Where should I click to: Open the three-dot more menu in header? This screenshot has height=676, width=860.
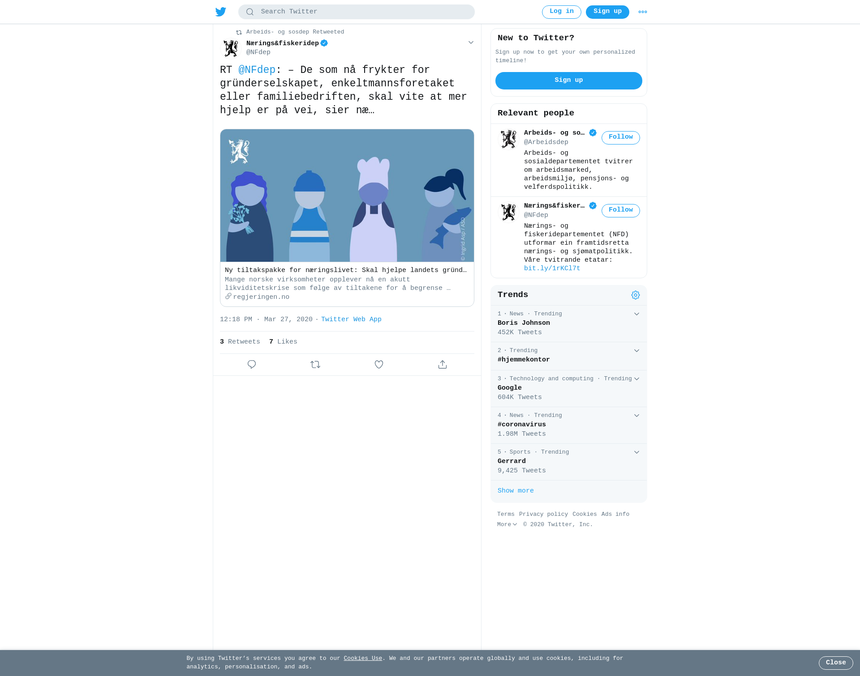(643, 12)
